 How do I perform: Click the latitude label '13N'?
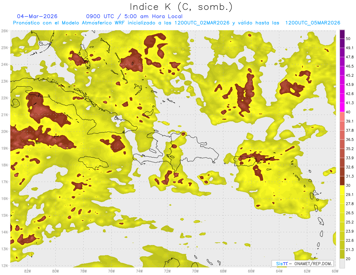tap(4, 249)
